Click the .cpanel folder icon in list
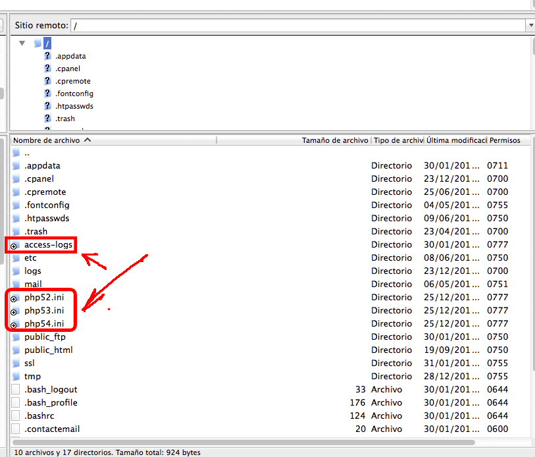The height and width of the screenshot is (457, 535). [16, 179]
